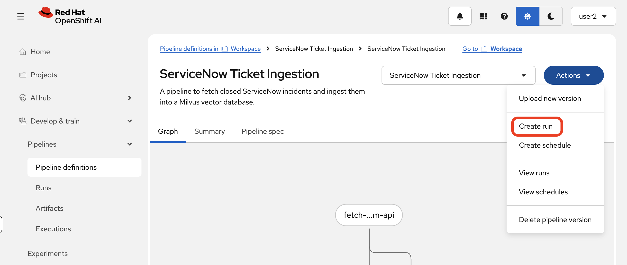The image size is (627, 265).
Task: Open the help menu
Action: click(x=504, y=16)
